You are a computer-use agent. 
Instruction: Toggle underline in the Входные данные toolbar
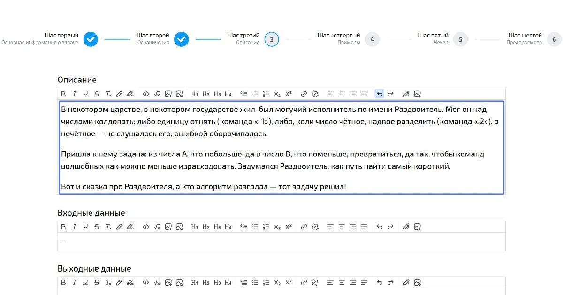point(85,227)
